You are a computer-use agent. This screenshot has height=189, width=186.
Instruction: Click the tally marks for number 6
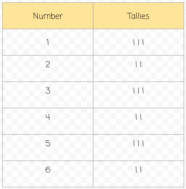138,170
